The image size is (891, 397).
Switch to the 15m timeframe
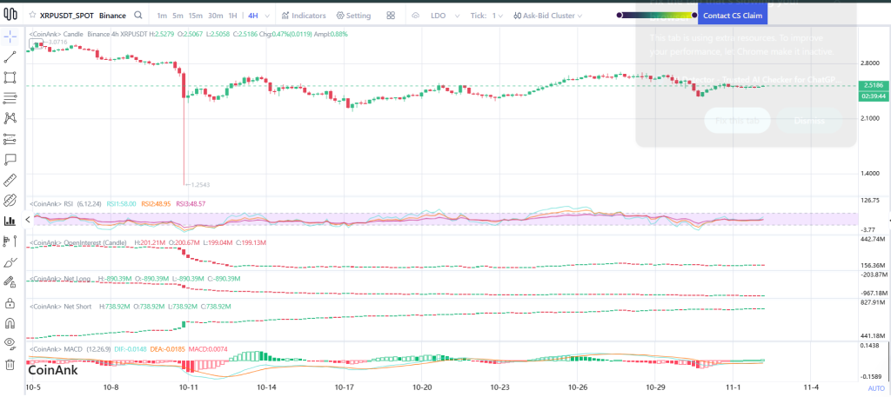click(196, 16)
